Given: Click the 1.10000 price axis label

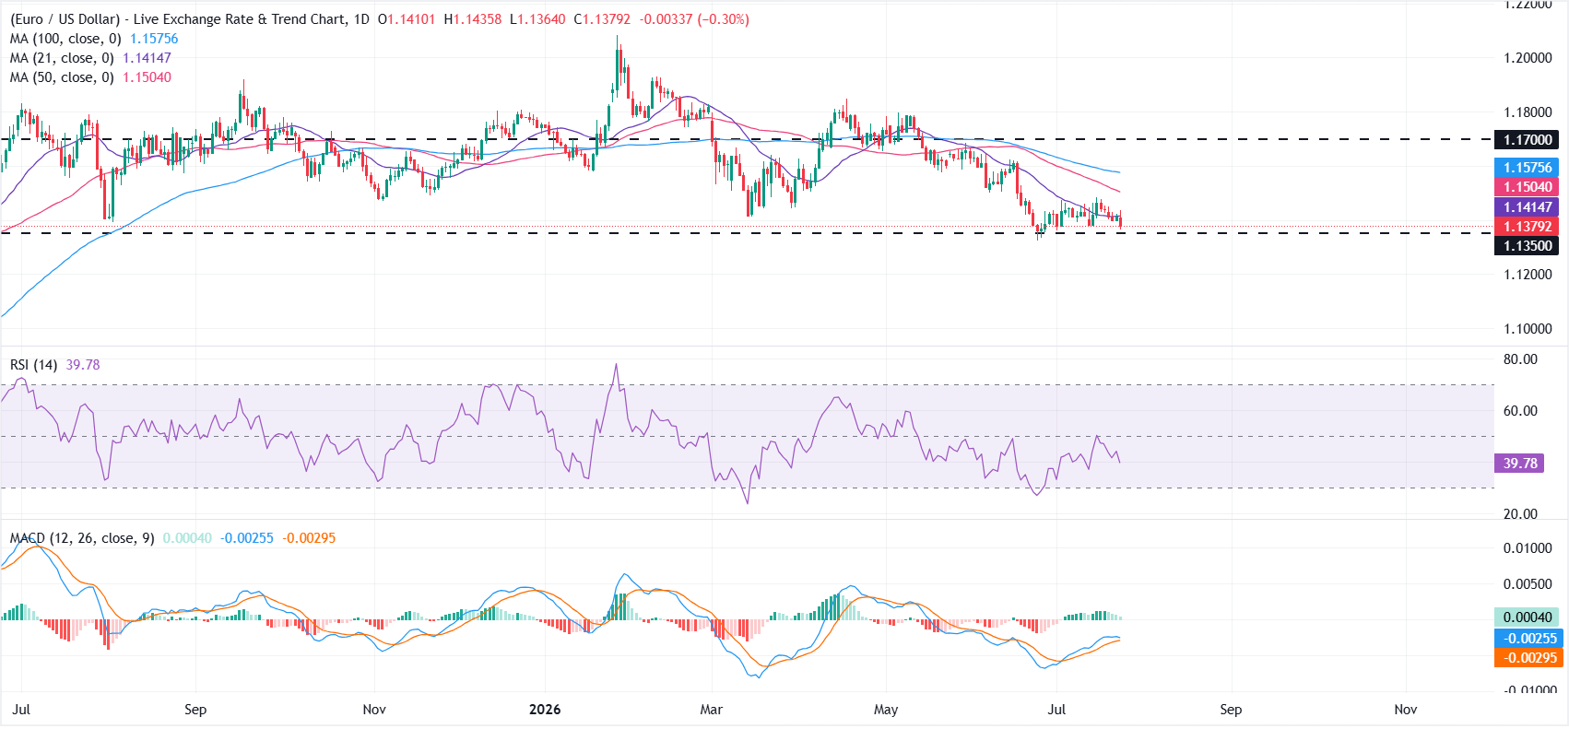Looking at the screenshot, I should (x=1528, y=329).
